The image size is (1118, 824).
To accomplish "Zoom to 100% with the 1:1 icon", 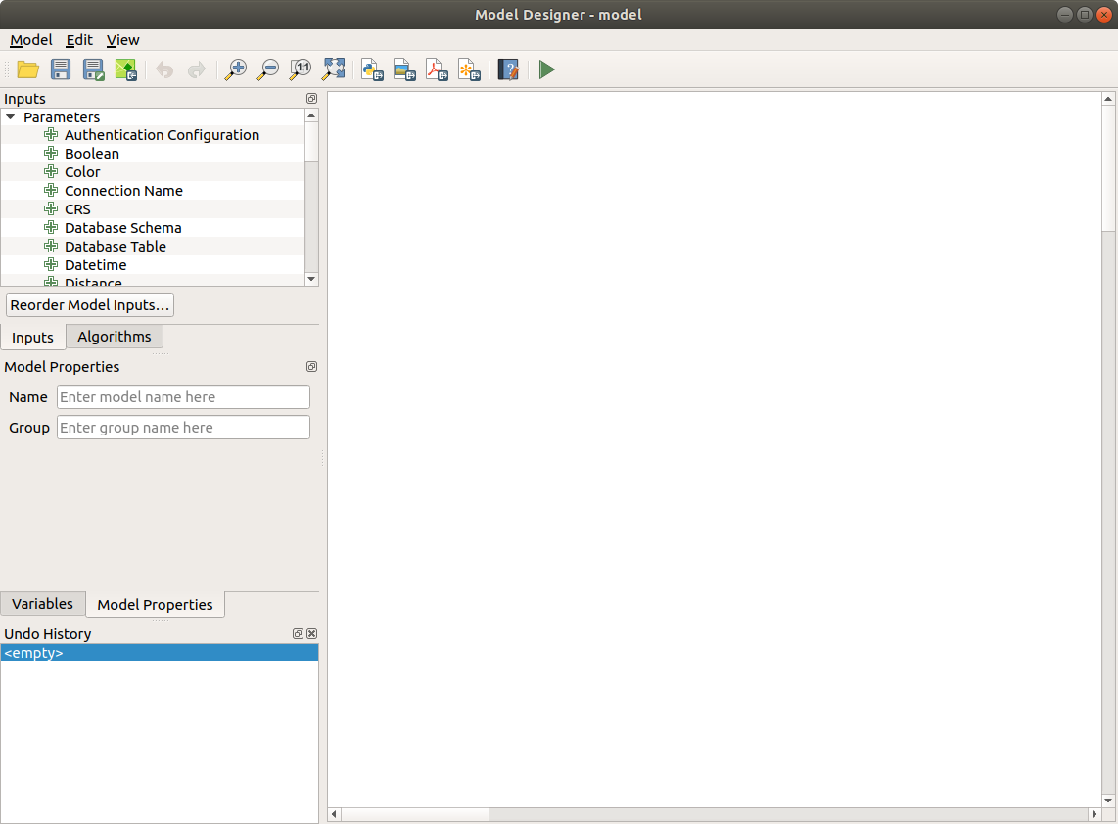I will tap(301, 69).
